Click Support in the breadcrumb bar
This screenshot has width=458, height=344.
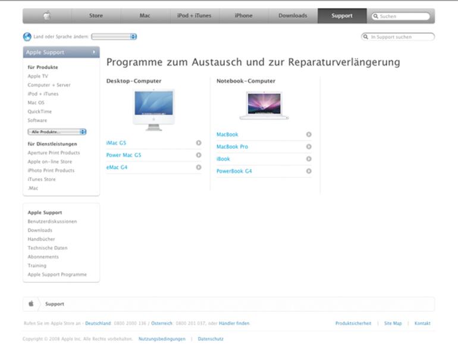click(55, 304)
